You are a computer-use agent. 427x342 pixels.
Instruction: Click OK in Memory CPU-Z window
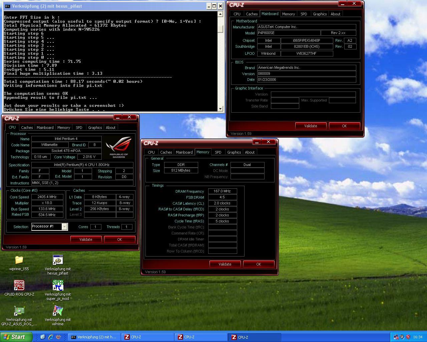259,264
